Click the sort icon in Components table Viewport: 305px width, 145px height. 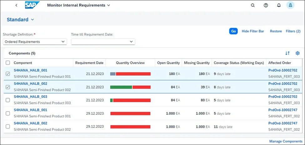287,53
